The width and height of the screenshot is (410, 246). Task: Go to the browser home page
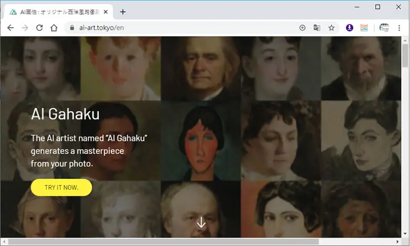click(x=54, y=28)
